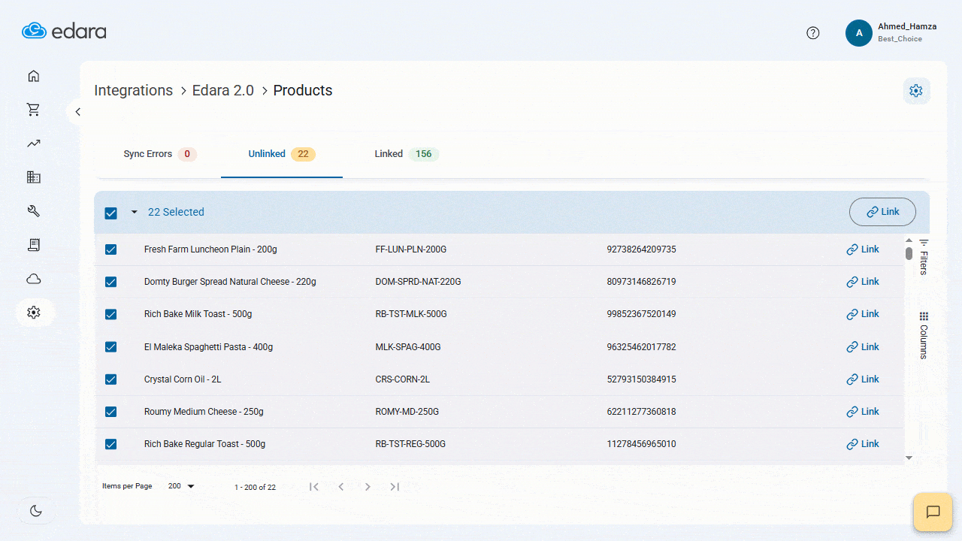Open the Ahmed_Hamza user avatar
The image size is (962, 541).
(x=859, y=33)
